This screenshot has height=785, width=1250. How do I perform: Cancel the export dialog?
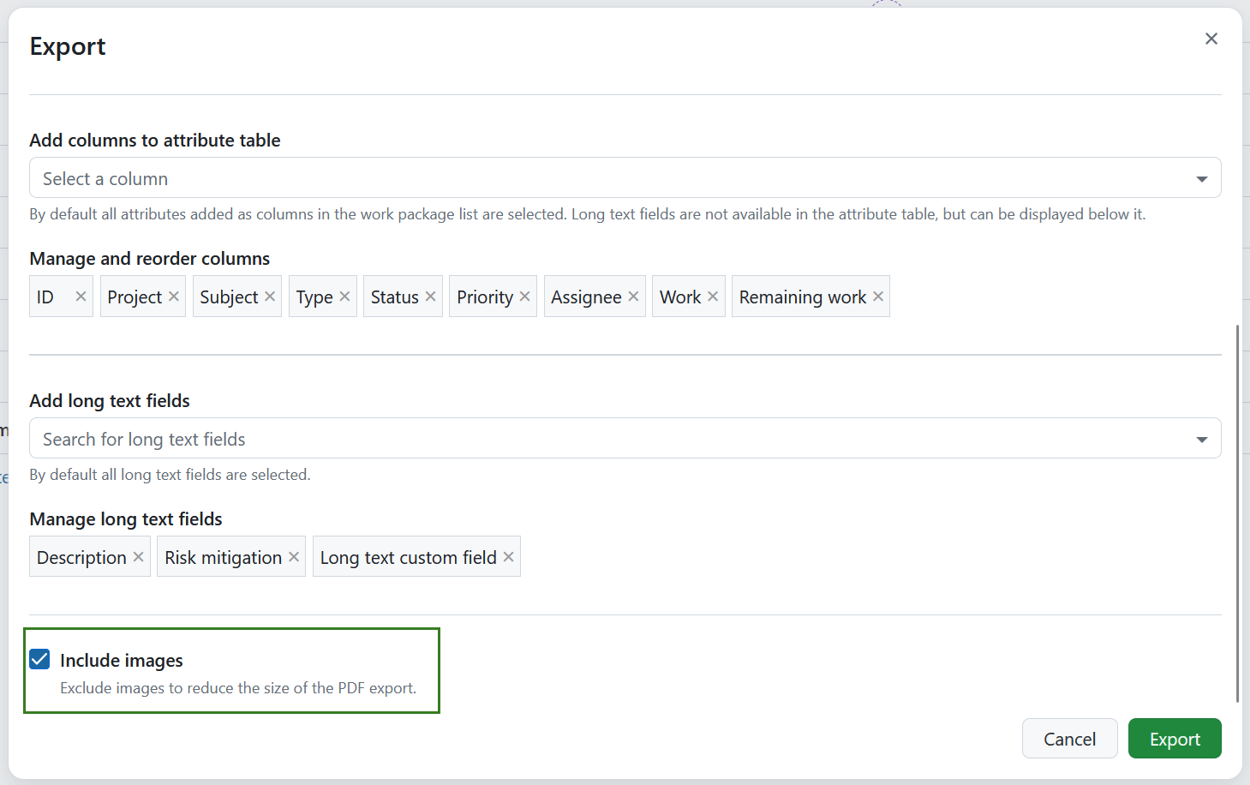(x=1069, y=738)
